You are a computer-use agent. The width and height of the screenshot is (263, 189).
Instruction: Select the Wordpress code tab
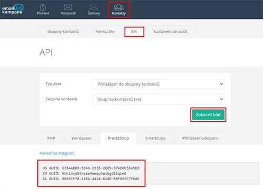point(81,138)
